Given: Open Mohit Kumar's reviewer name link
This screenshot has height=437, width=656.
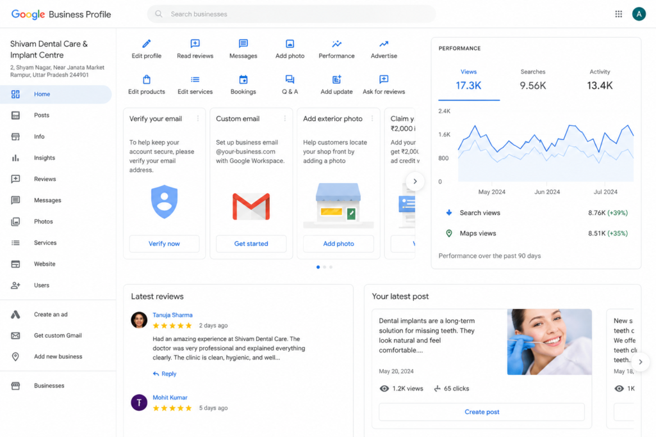Looking at the screenshot, I should (170, 397).
